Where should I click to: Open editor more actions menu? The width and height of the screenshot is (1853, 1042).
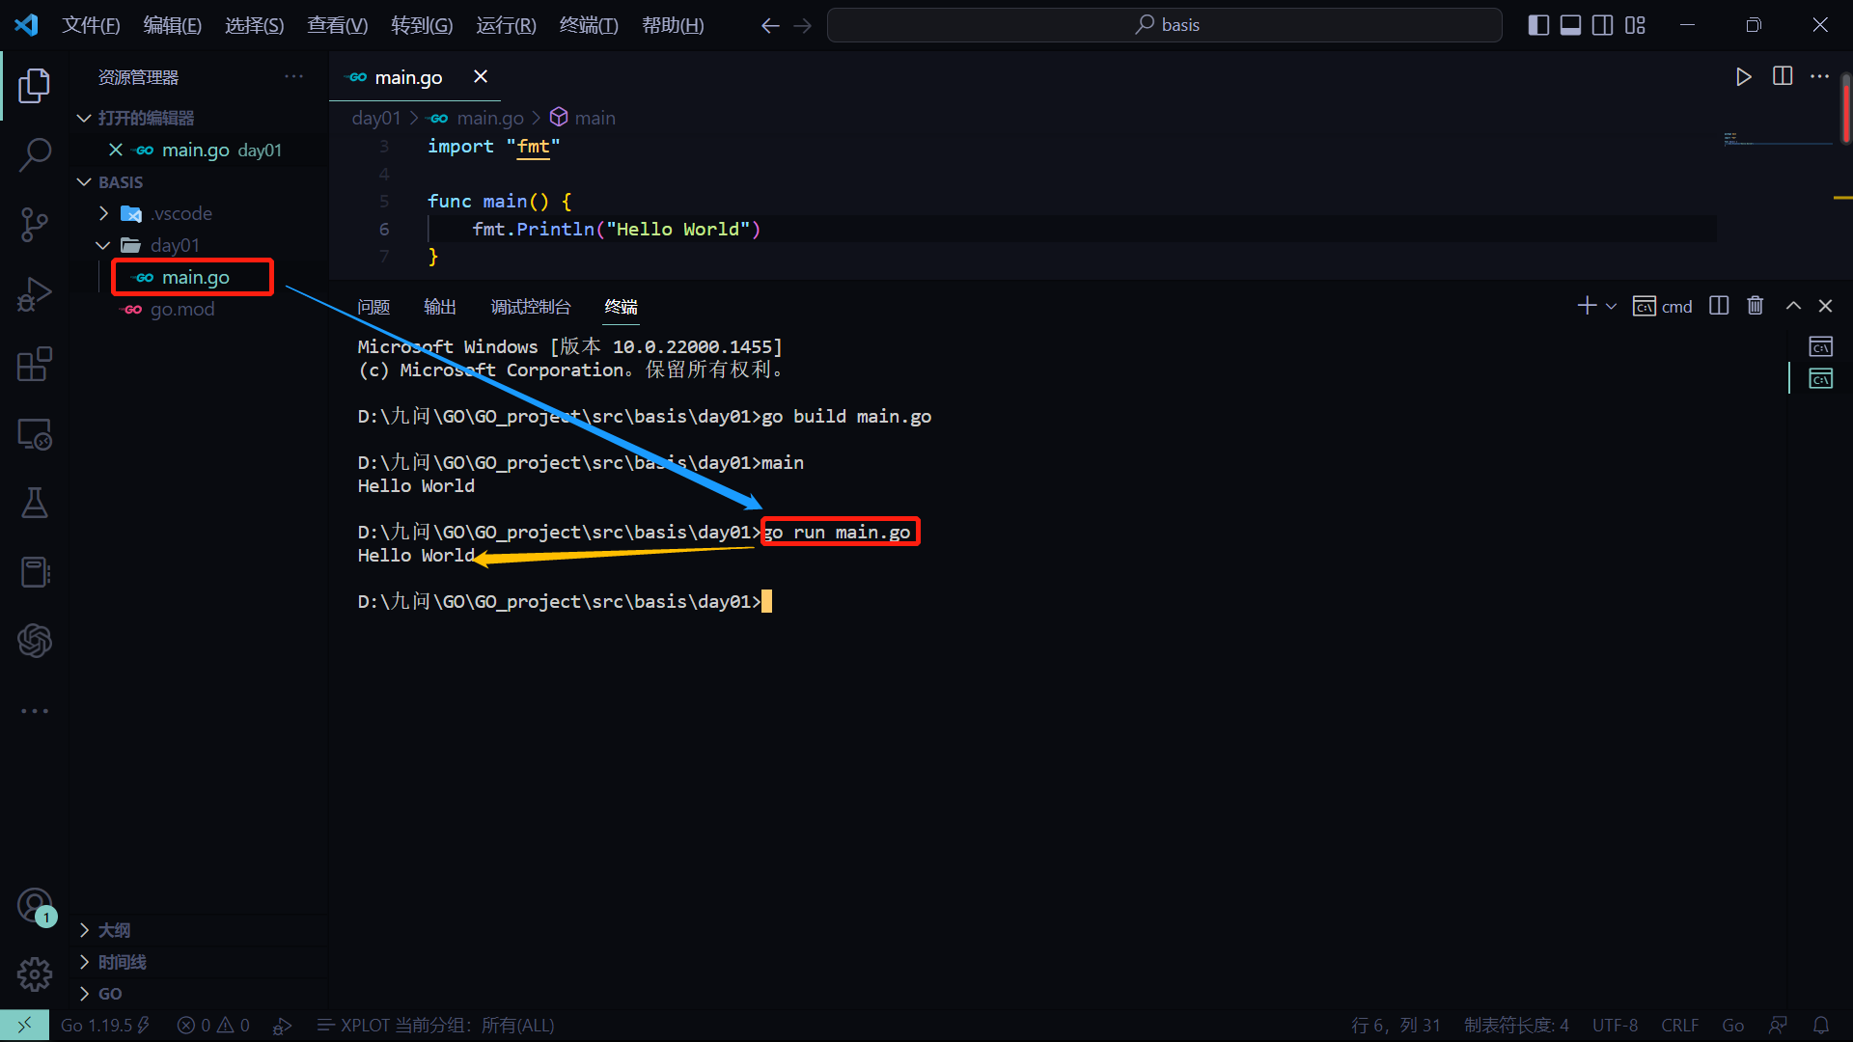tap(1820, 76)
